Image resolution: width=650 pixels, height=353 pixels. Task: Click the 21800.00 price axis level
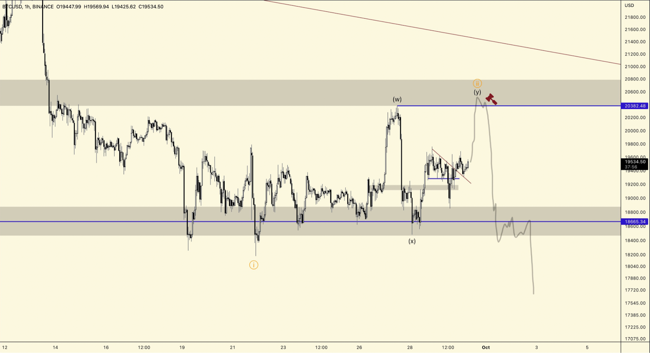[x=635, y=17]
